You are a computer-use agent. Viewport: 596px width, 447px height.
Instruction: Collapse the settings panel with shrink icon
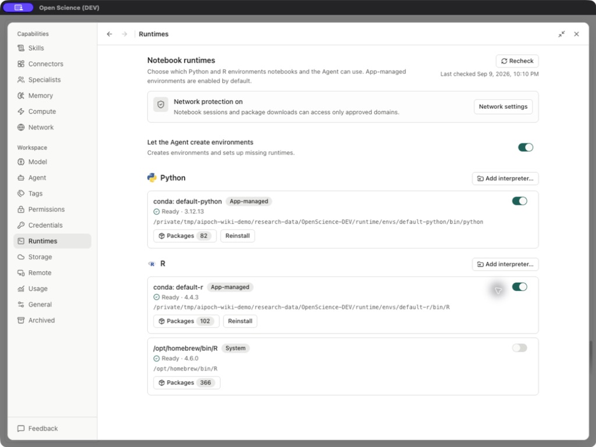562,34
